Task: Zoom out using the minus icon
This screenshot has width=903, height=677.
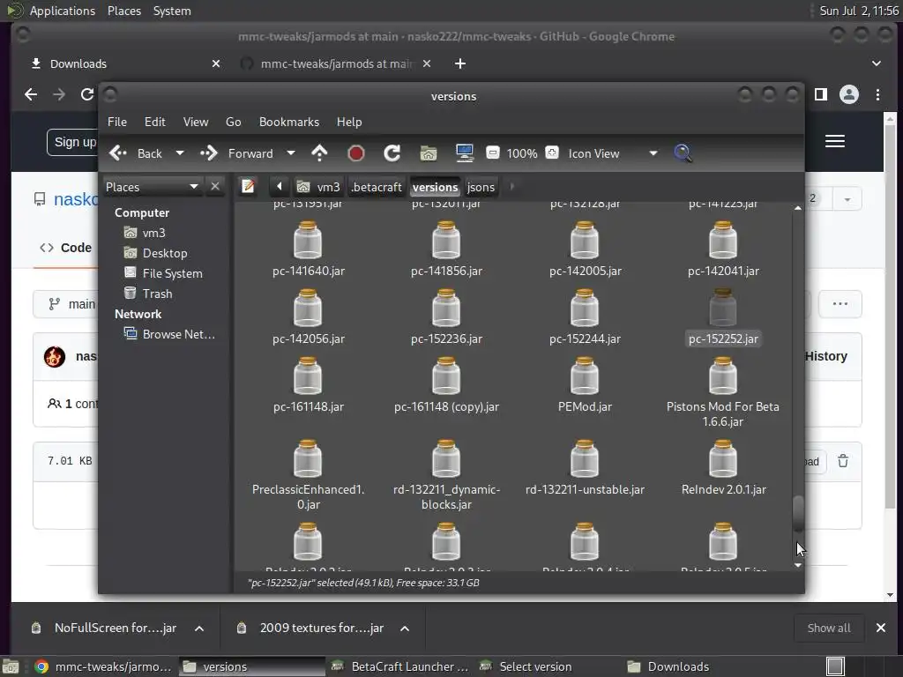Action: 493,153
